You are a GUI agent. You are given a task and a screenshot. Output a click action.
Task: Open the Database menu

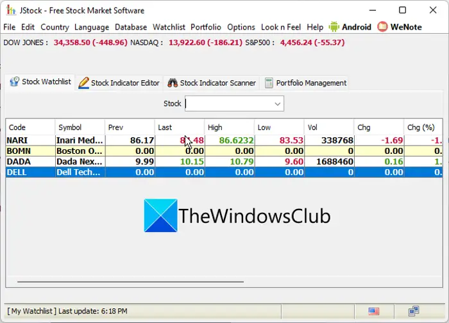pyautogui.click(x=131, y=27)
